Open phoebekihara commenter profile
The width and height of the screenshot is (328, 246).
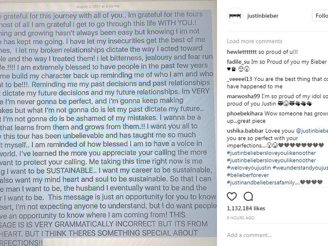245,114
